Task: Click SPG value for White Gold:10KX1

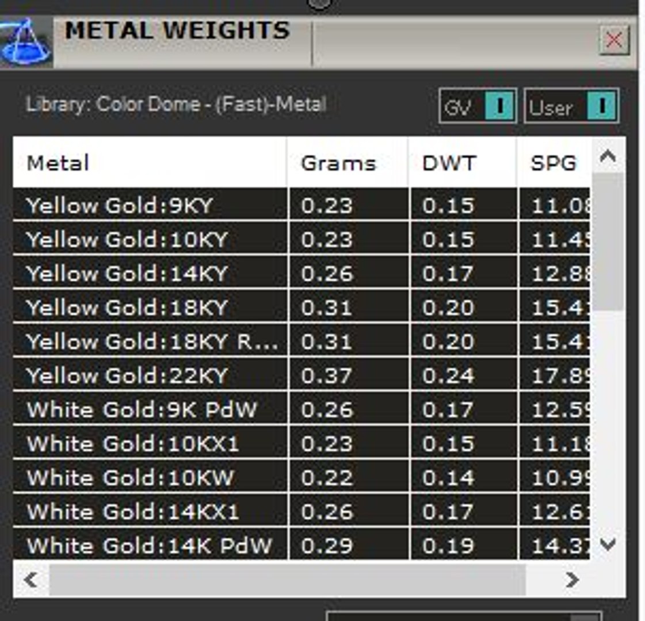Action: pos(560,444)
